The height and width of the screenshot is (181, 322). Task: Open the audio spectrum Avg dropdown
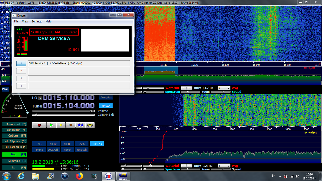coord(224,166)
